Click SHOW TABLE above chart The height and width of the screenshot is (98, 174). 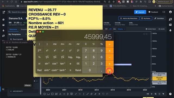point(151,29)
